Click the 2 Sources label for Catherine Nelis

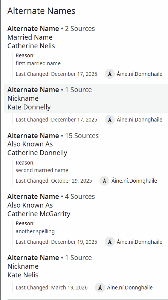click(80, 29)
